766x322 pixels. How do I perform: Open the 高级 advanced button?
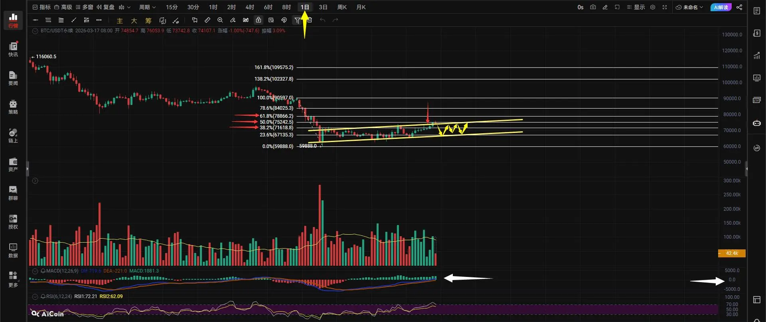pos(63,7)
